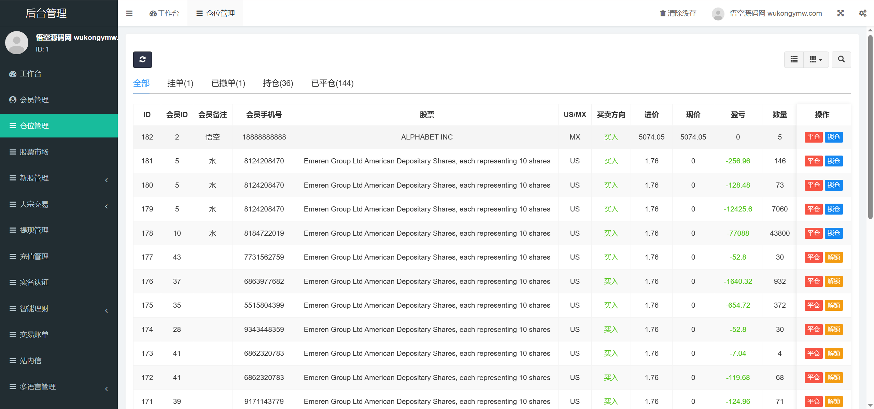Switch to 已平仓(144) tab

point(332,83)
